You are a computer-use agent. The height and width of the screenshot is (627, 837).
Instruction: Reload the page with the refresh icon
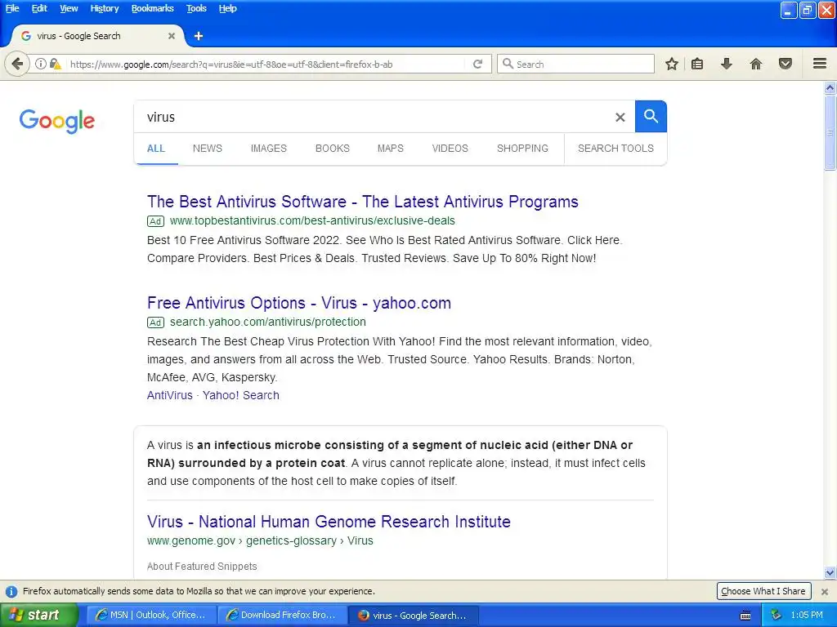coord(477,64)
